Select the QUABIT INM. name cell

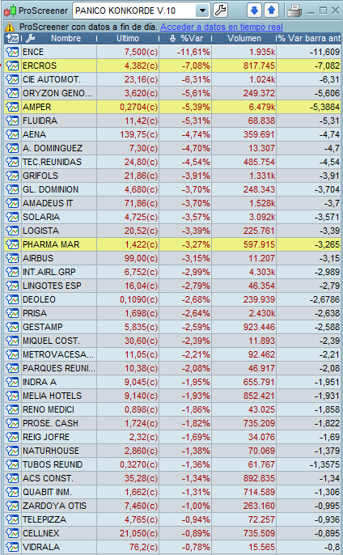point(59,492)
